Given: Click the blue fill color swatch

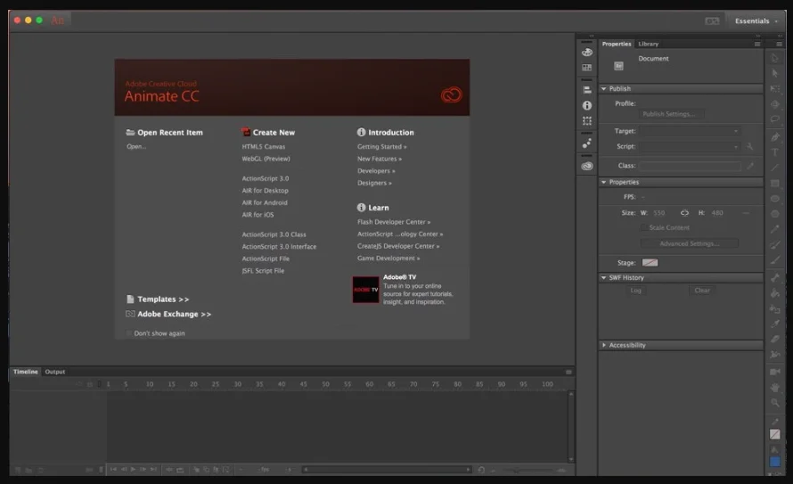Looking at the screenshot, I should click(x=775, y=462).
